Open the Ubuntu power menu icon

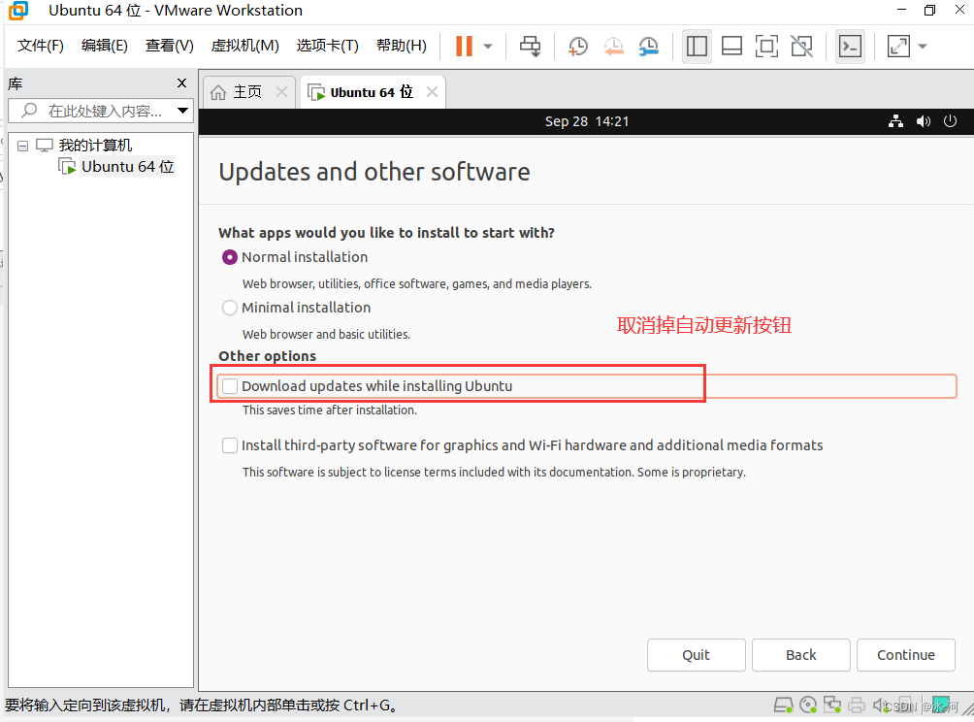[x=950, y=121]
